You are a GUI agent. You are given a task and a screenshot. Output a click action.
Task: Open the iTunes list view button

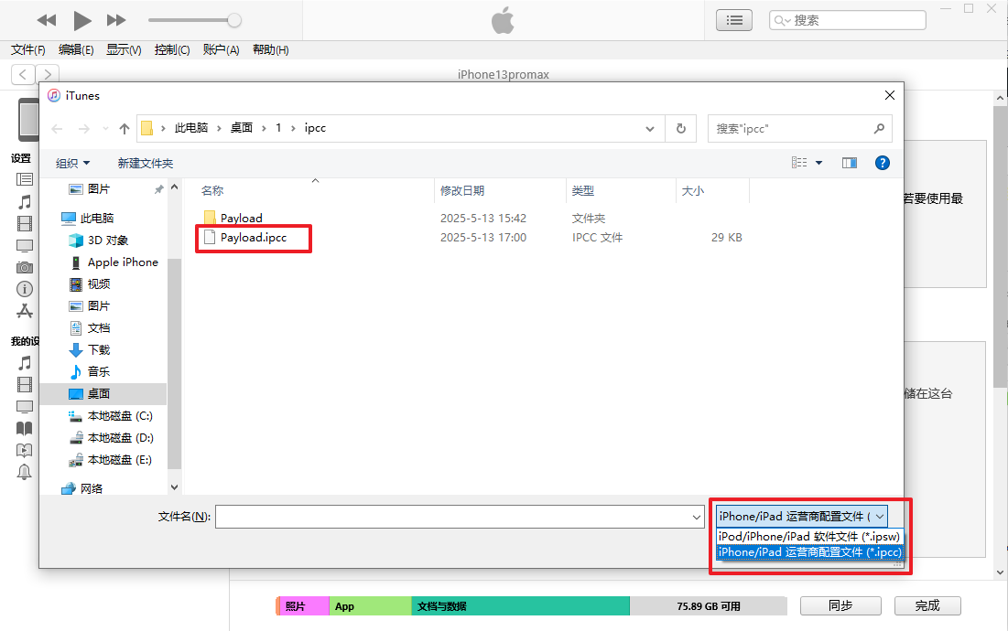pos(734,20)
